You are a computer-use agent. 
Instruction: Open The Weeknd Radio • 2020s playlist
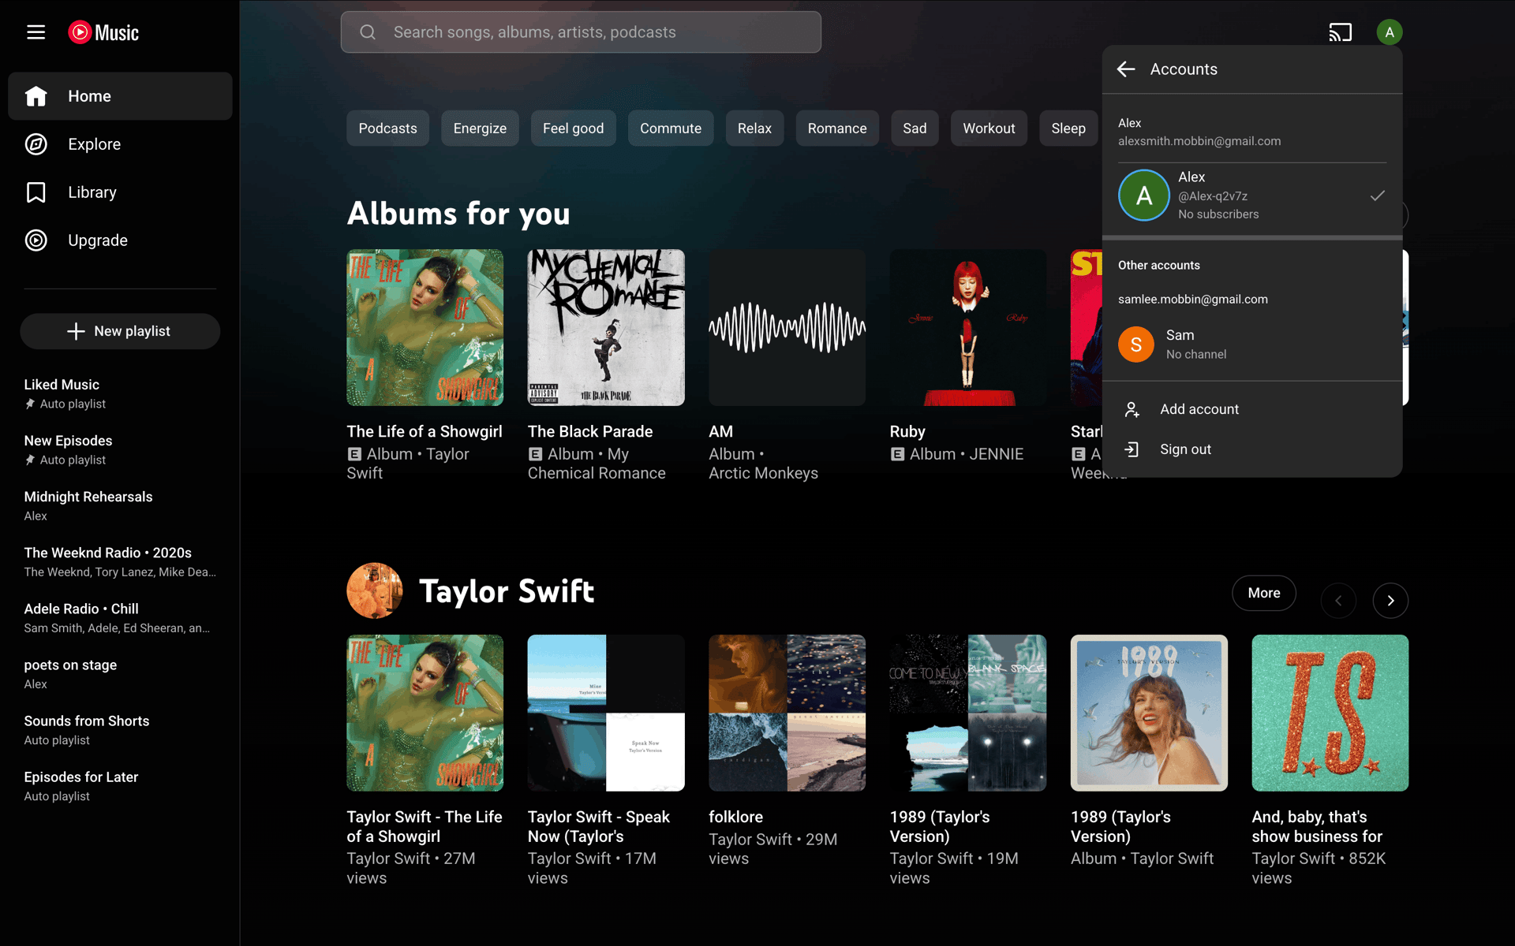tap(120, 561)
